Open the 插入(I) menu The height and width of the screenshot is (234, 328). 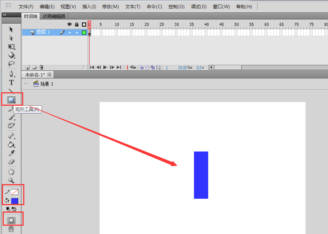[x=89, y=7]
